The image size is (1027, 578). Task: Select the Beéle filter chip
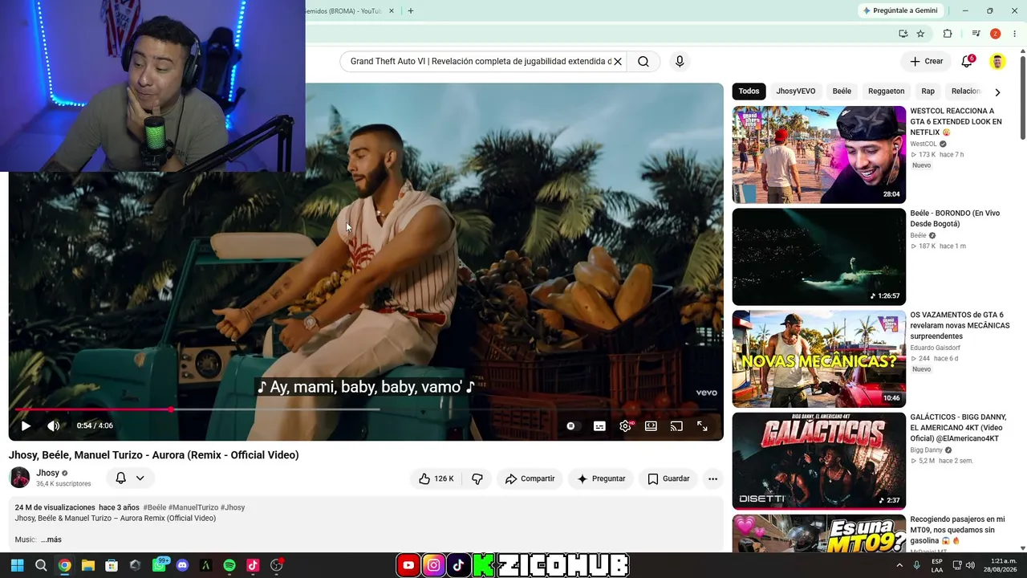[842, 92]
